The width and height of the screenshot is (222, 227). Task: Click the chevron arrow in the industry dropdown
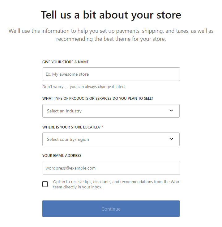171,111
